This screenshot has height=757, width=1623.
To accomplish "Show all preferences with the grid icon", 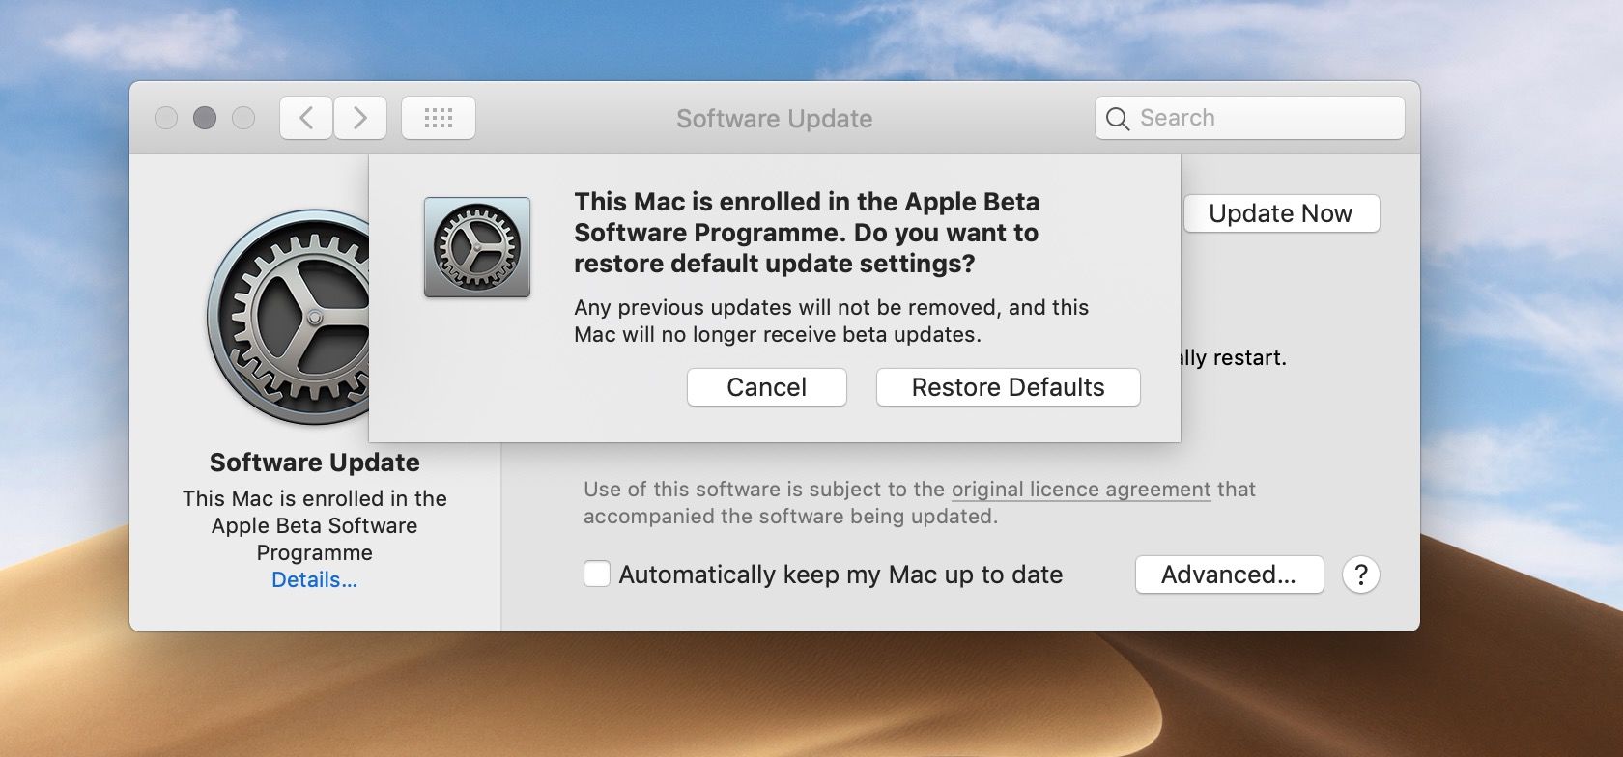I will 438,118.
